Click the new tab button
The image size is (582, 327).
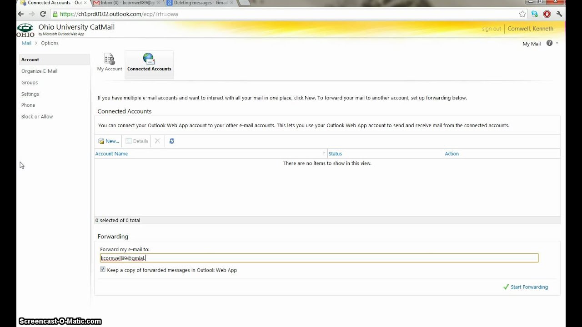pyautogui.click(x=244, y=3)
